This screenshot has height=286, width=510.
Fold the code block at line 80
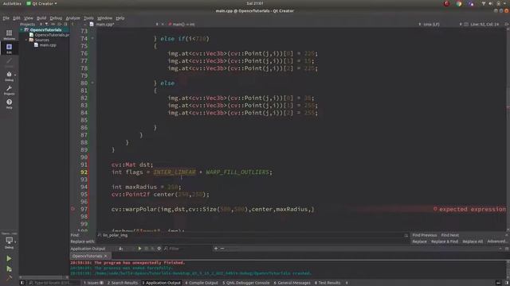coord(92,83)
